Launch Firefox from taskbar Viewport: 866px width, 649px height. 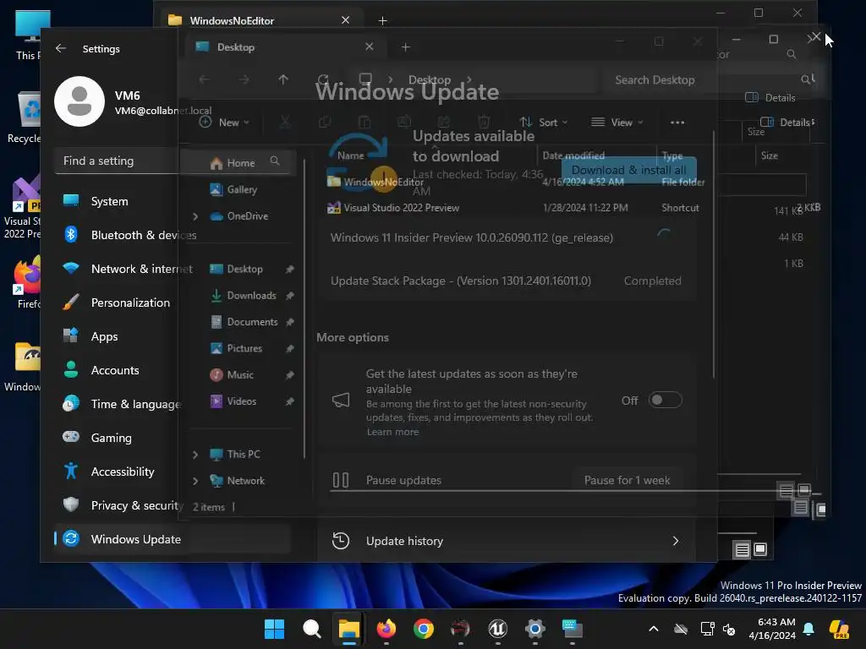(386, 629)
